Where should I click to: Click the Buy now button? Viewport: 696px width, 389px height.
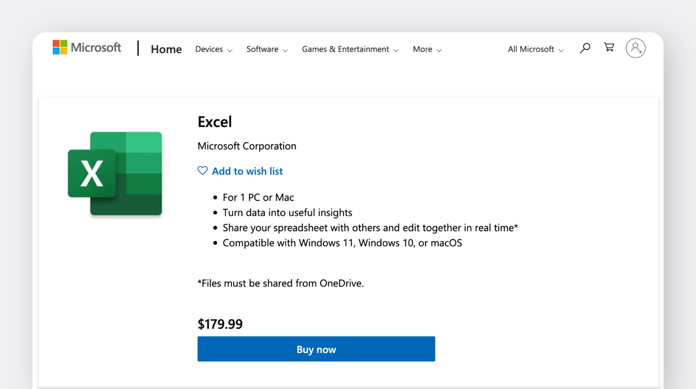316,348
